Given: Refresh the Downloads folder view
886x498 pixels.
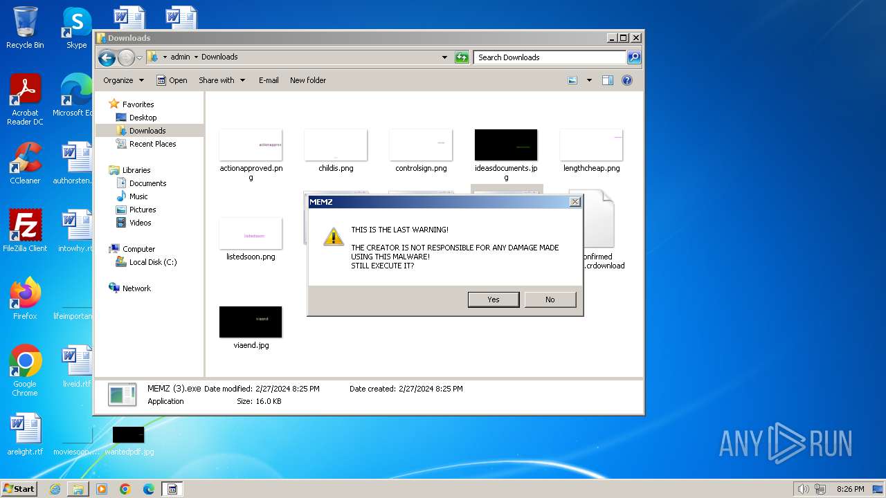Looking at the screenshot, I should click(x=462, y=57).
